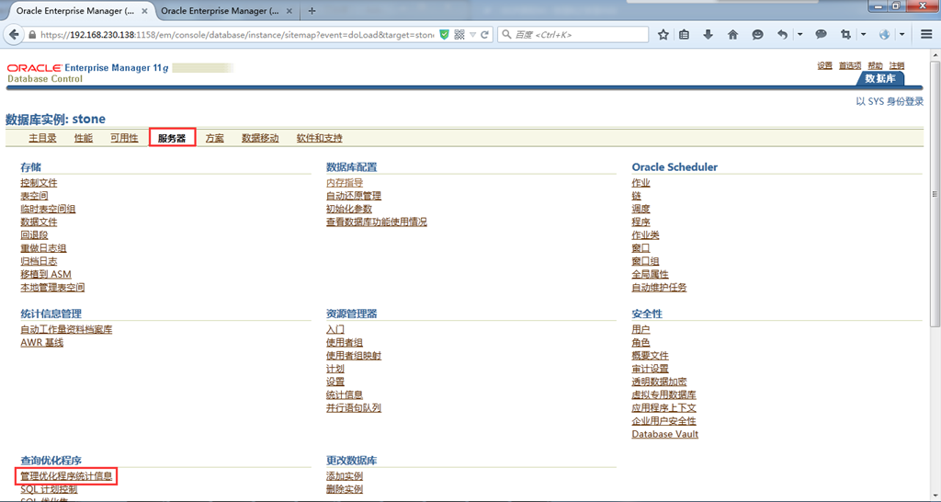Open the 数据移动 tab
941x502 pixels.
(260, 138)
